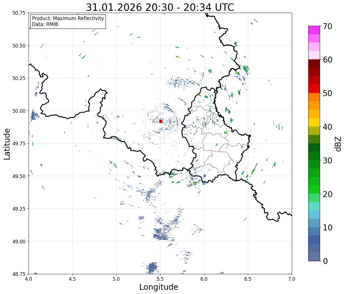The height and width of the screenshot is (294, 345).
Task: Click the x-axis tick label 5.0
Action: pyautogui.click(x=116, y=279)
